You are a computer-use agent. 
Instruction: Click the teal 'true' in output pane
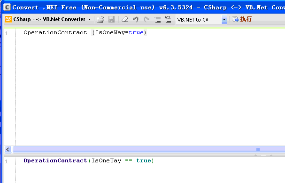coord(144,160)
